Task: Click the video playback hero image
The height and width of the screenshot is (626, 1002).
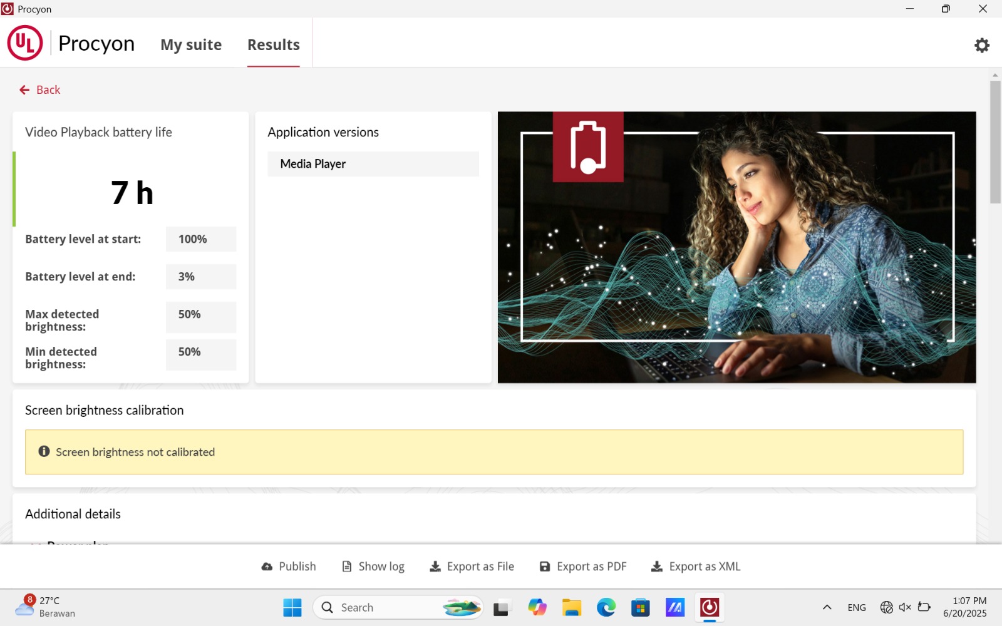Action: point(736,247)
